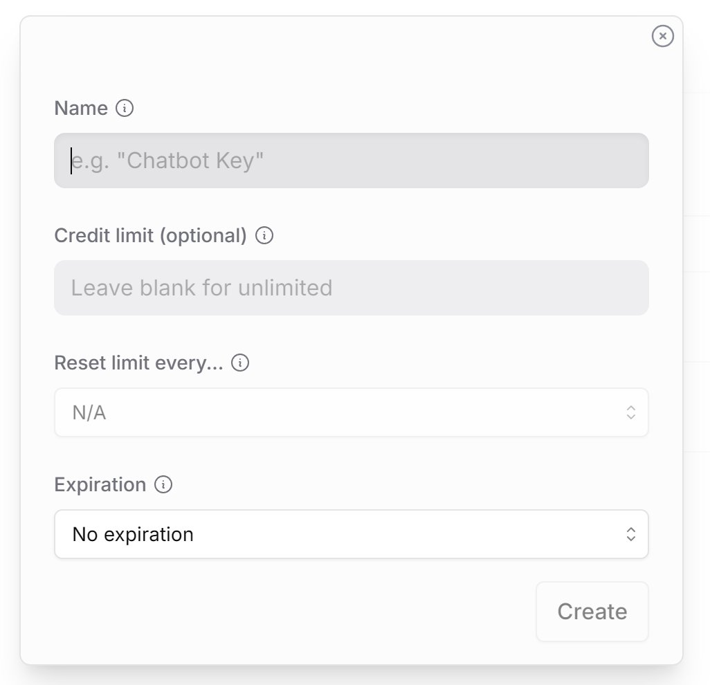Click the info icon beside Reset limit every
This screenshot has height=685, width=710.
coord(240,363)
